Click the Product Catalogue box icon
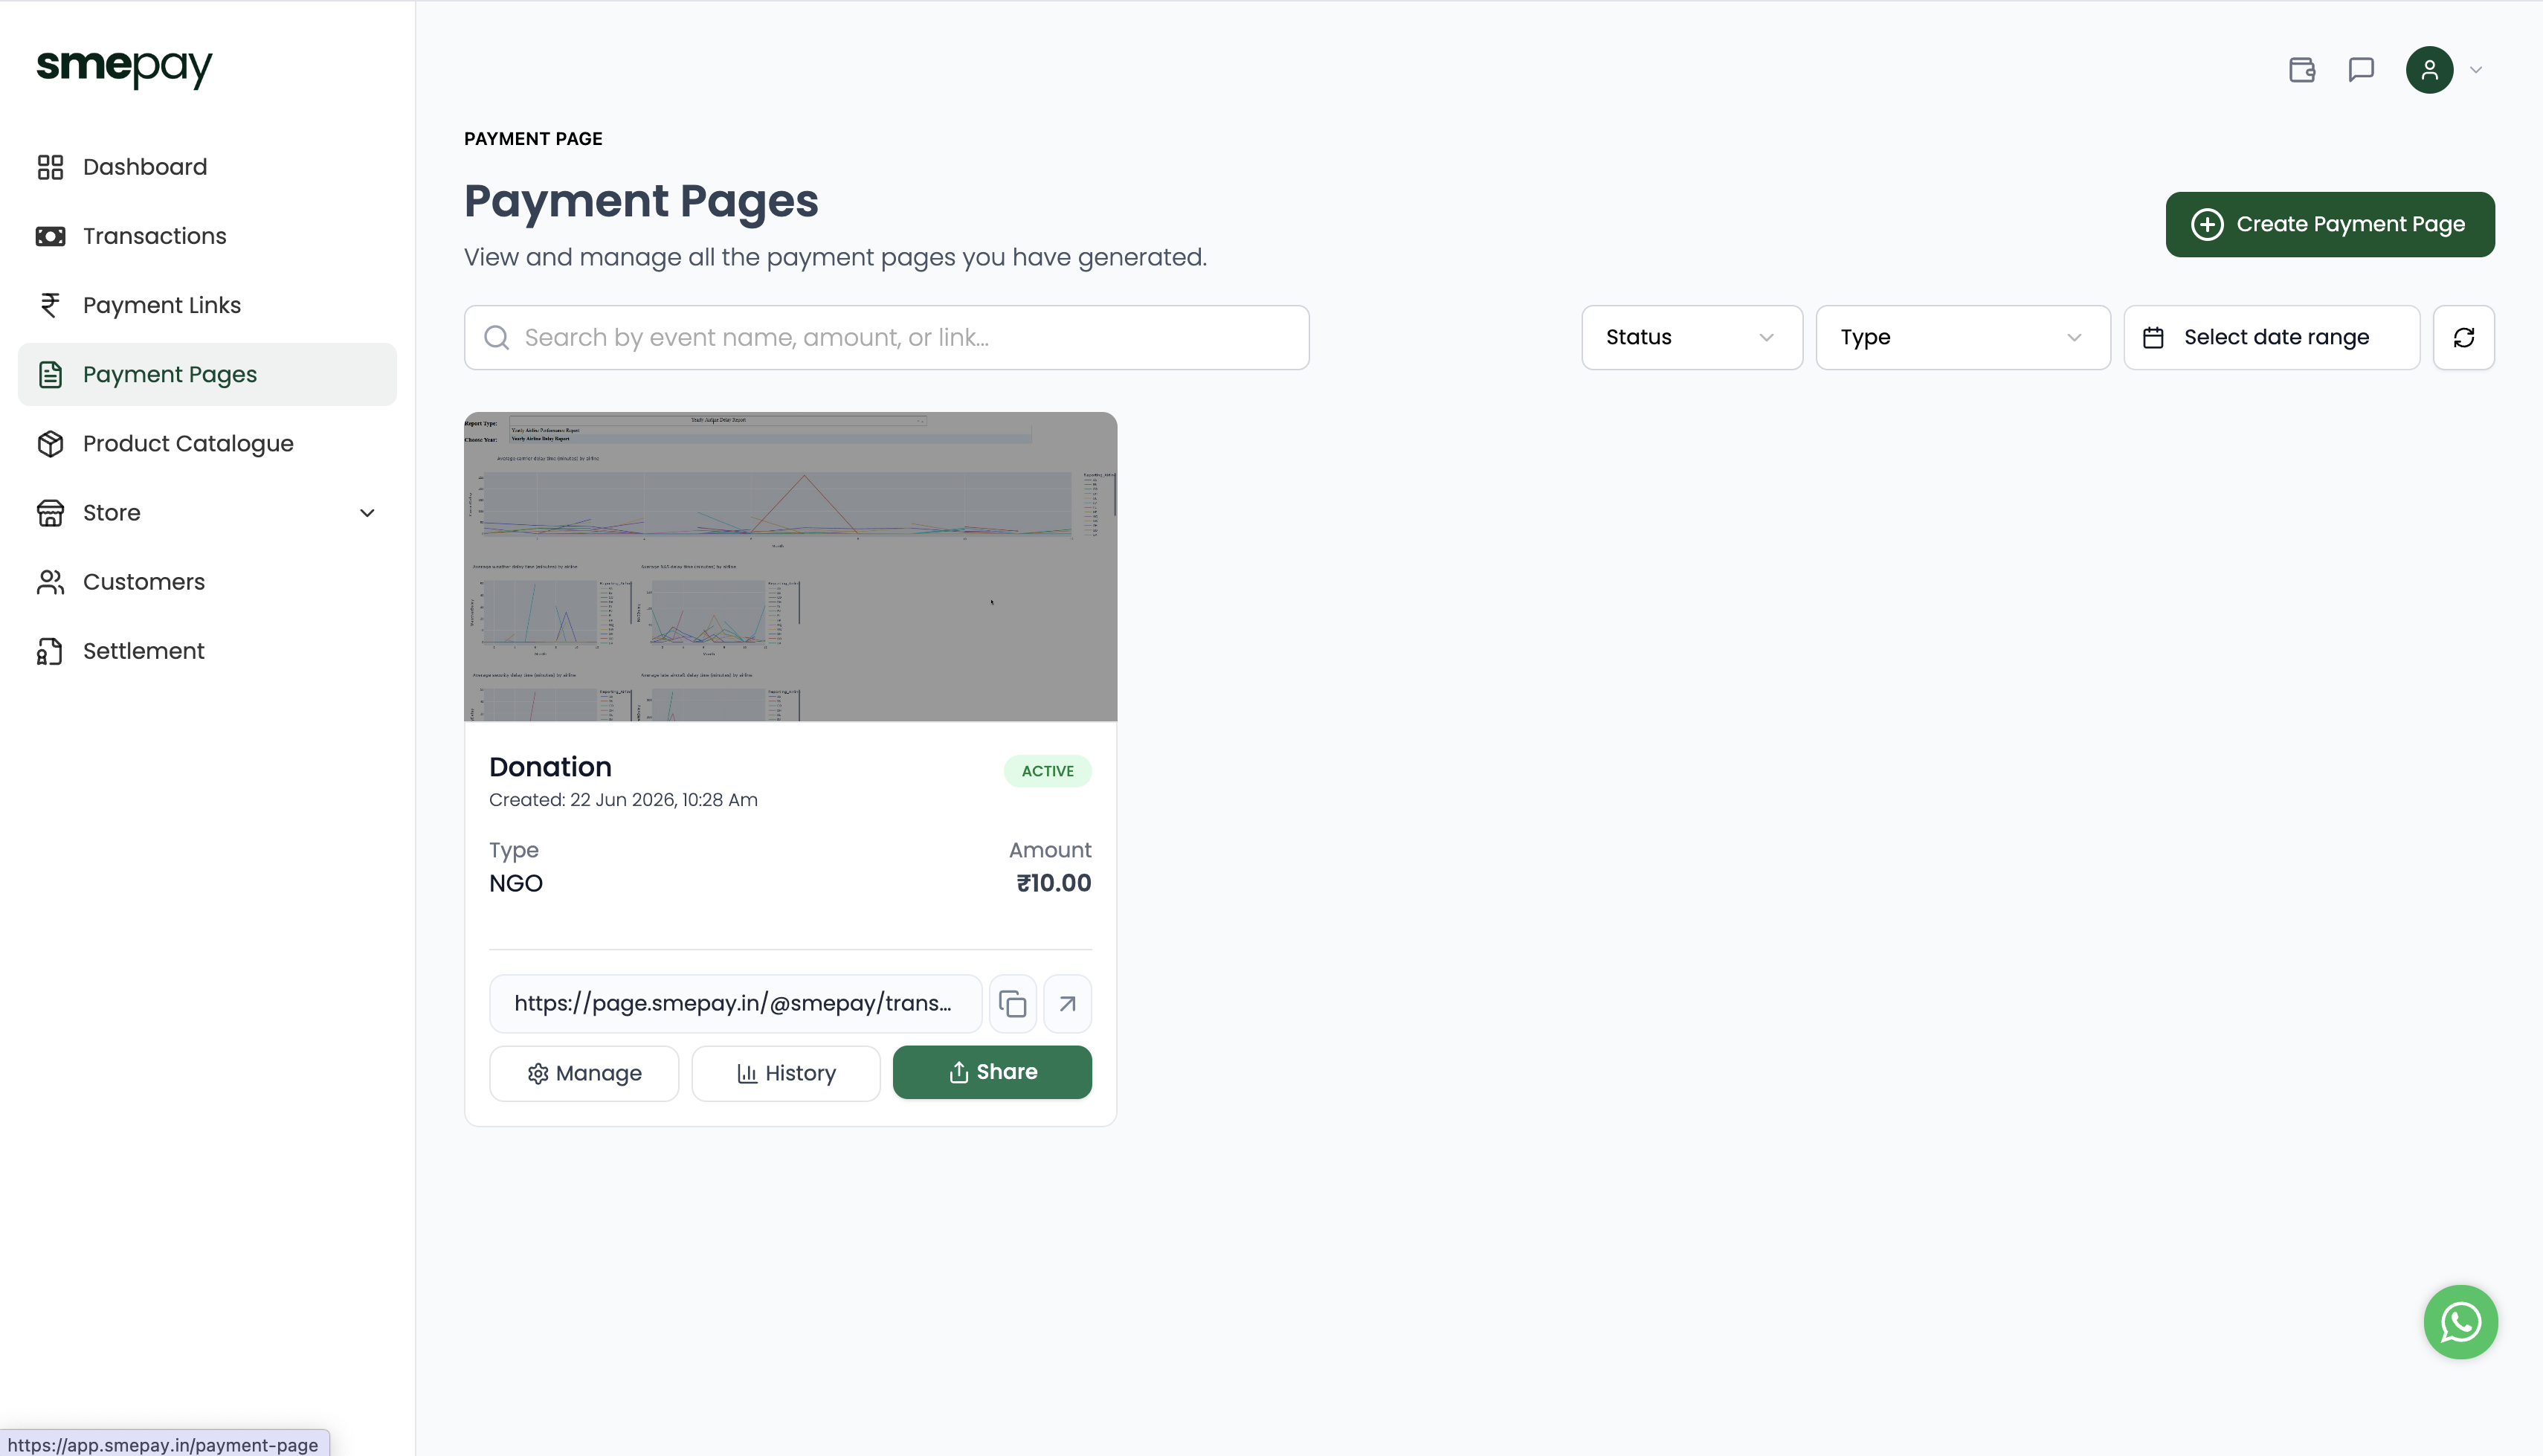 point(50,443)
